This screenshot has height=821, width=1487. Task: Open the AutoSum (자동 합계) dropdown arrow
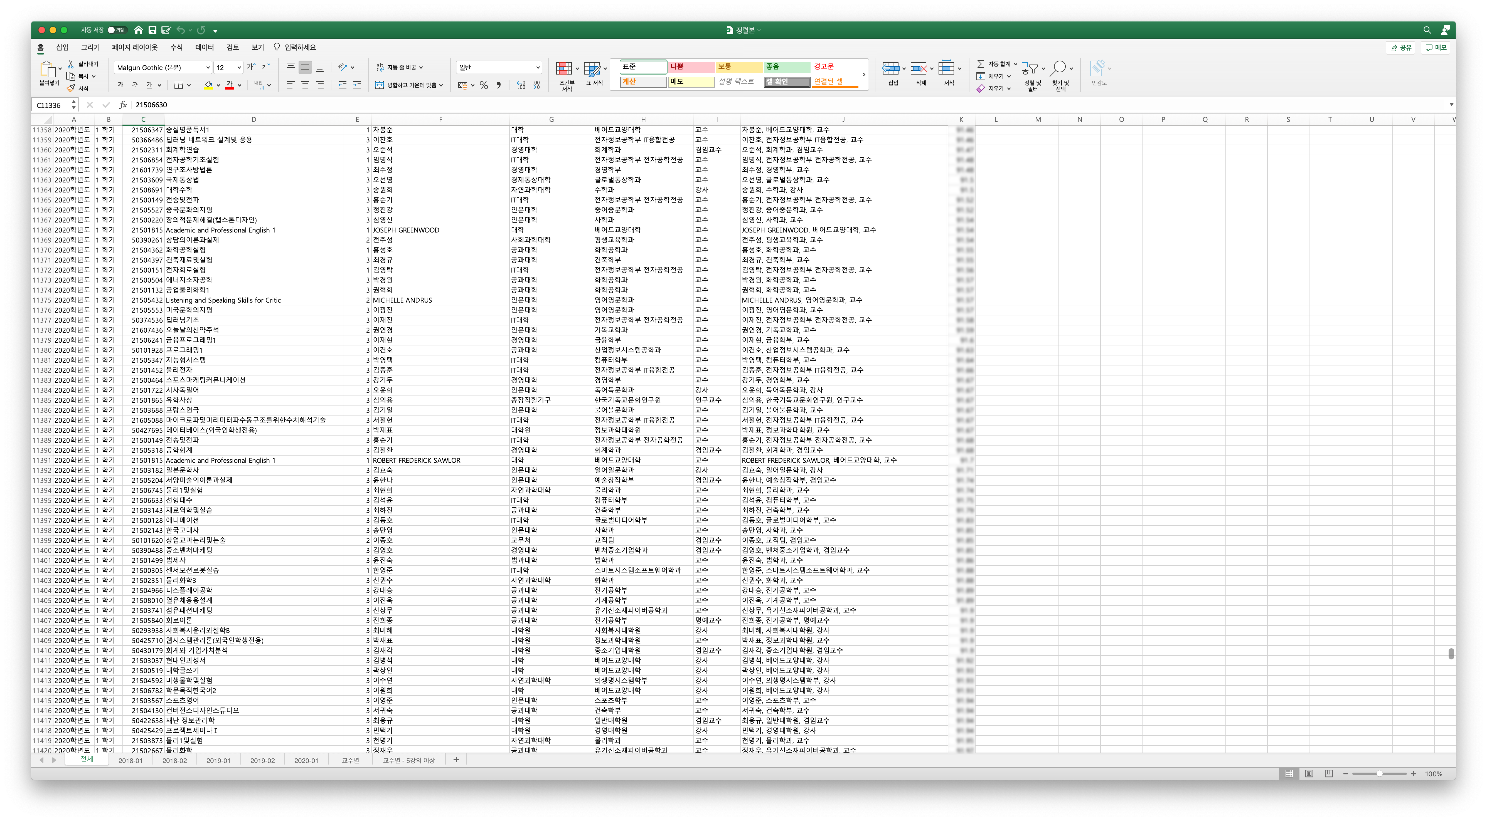(1015, 64)
